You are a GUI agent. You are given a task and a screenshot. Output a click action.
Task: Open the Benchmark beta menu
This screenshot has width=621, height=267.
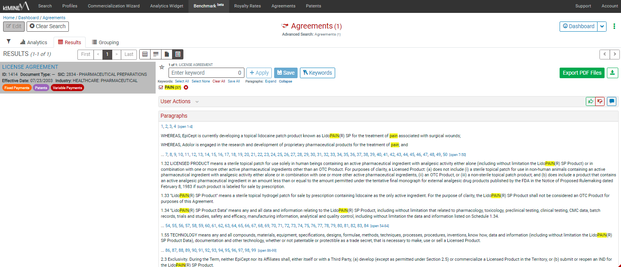(209, 6)
